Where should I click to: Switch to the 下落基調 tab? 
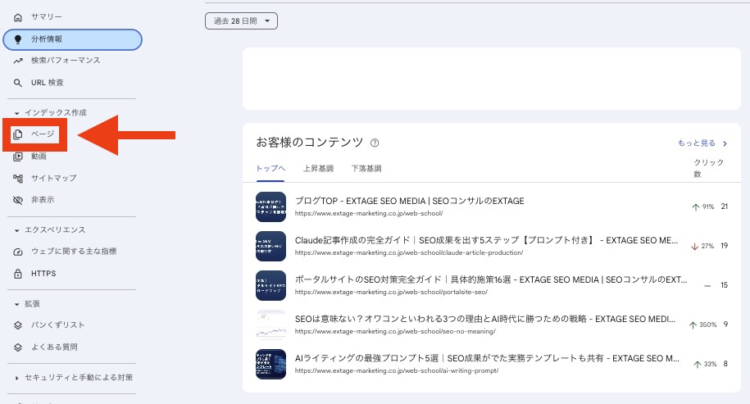[x=366, y=169]
